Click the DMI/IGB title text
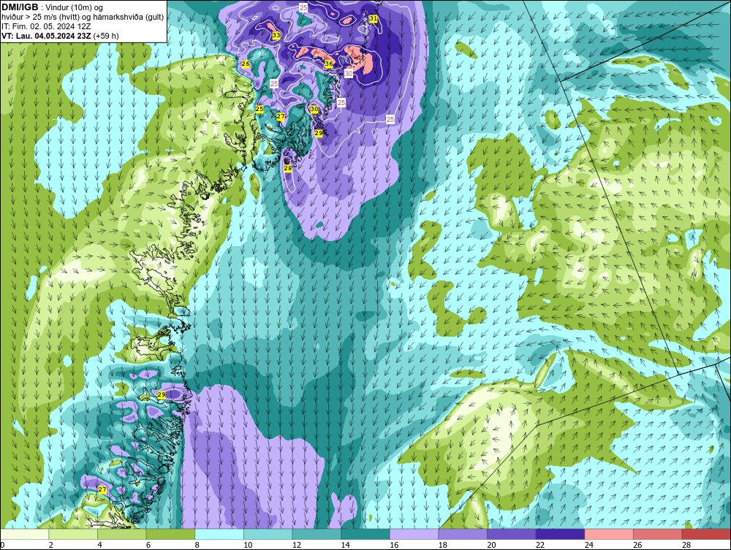Screen dimensions: 731x550 [x=20, y=7]
